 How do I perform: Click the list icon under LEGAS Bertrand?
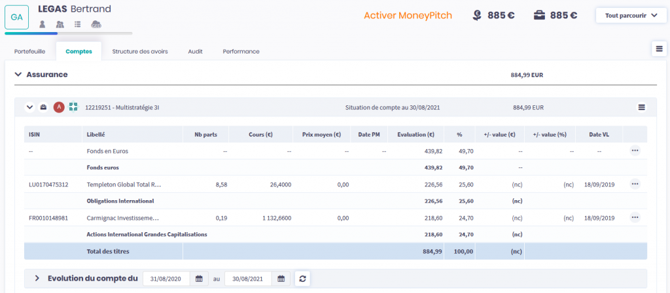[78, 24]
